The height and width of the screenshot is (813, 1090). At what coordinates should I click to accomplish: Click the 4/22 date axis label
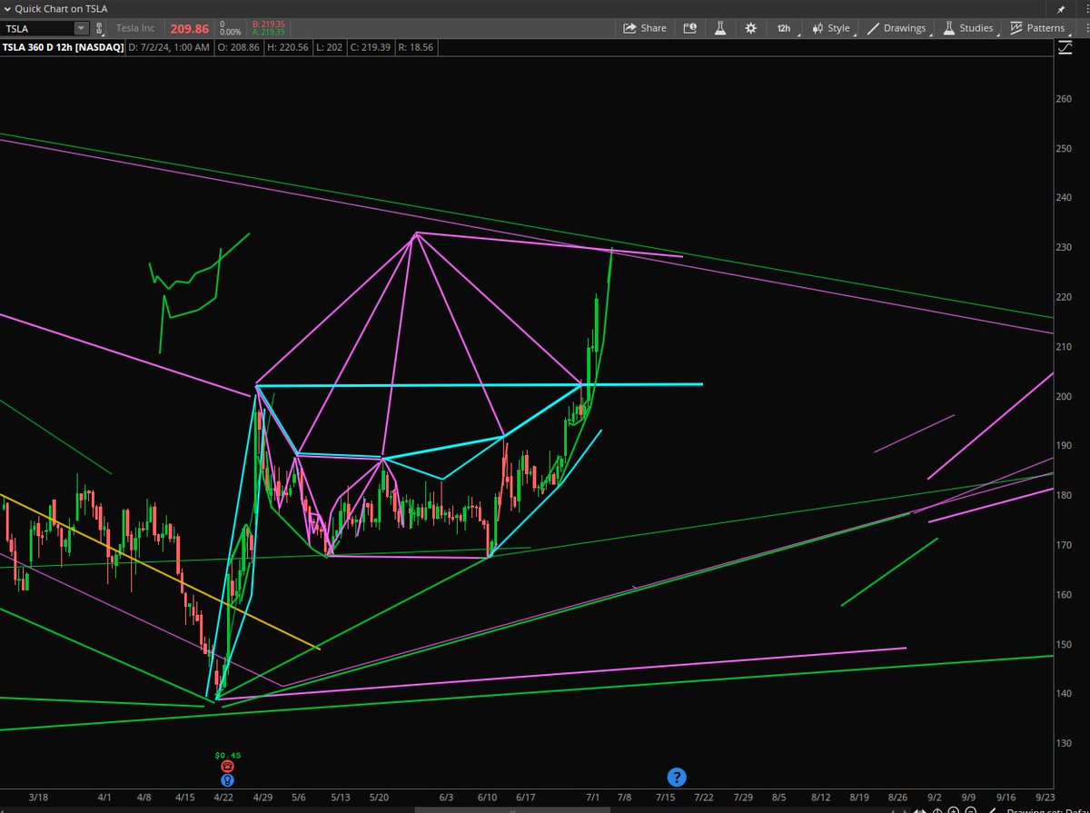point(223,797)
